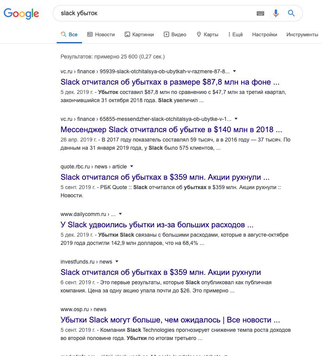Click the Новости tab newspaper icon

pos(90,35)
